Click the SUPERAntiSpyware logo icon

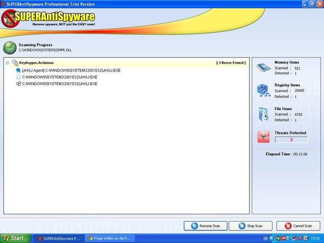[x=10, y=18]
